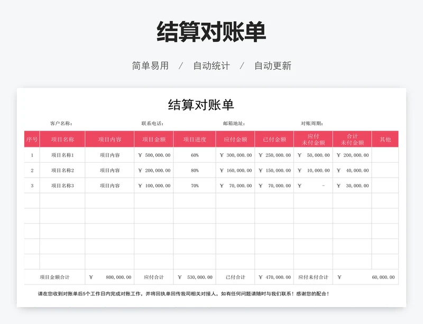Select the 应付合计 label cell
This screenshot has height=324, width=423.
pos(154,277)
